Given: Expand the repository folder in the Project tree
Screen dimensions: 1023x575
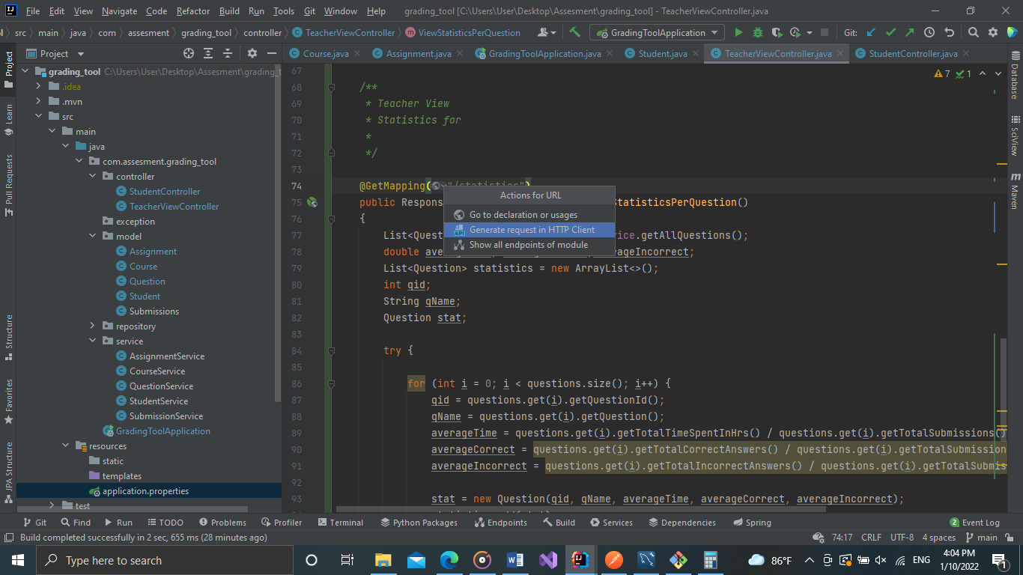Looking at the screenshot, I should [92, 326].
